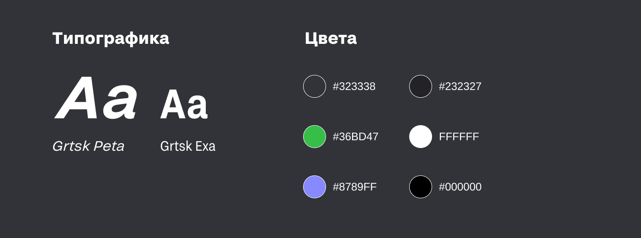
Task: Click the #36BD47 hex code text
Action: click(x=355, y=137)
